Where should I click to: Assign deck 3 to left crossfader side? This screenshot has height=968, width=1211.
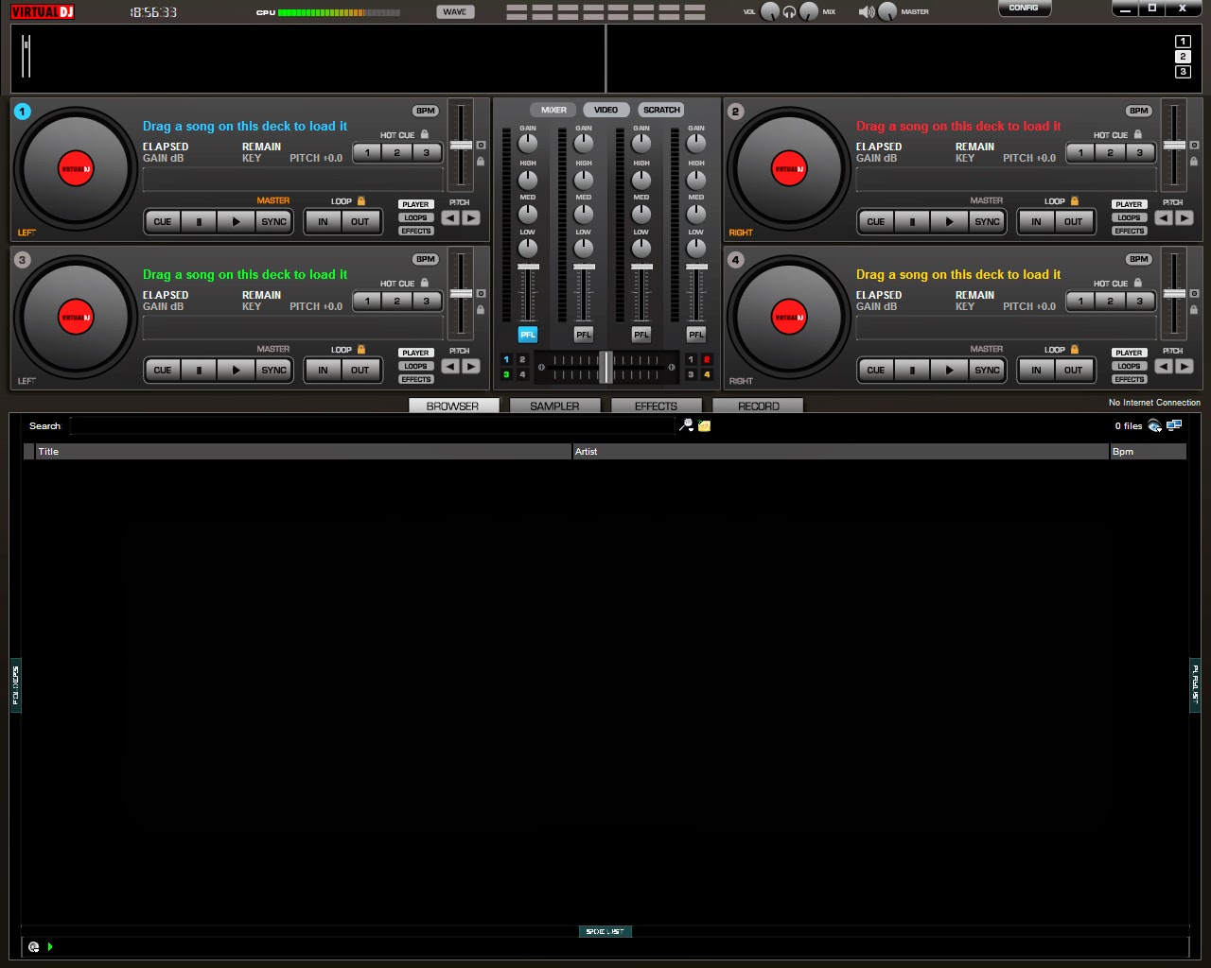click(506, 374)
